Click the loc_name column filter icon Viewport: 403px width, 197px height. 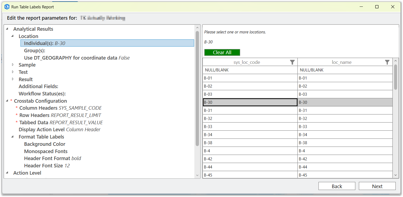click(x=387, y=62)
